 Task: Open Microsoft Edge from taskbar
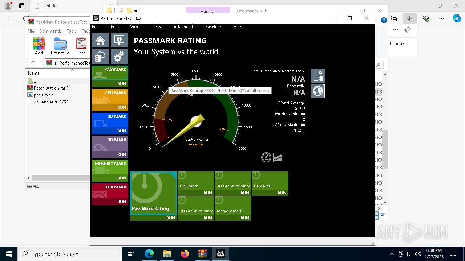point(149,254)
